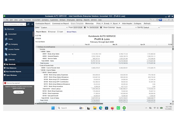Show hidden system tray icons chevron
Screen dimensions: 177x120
coord(146,108)
